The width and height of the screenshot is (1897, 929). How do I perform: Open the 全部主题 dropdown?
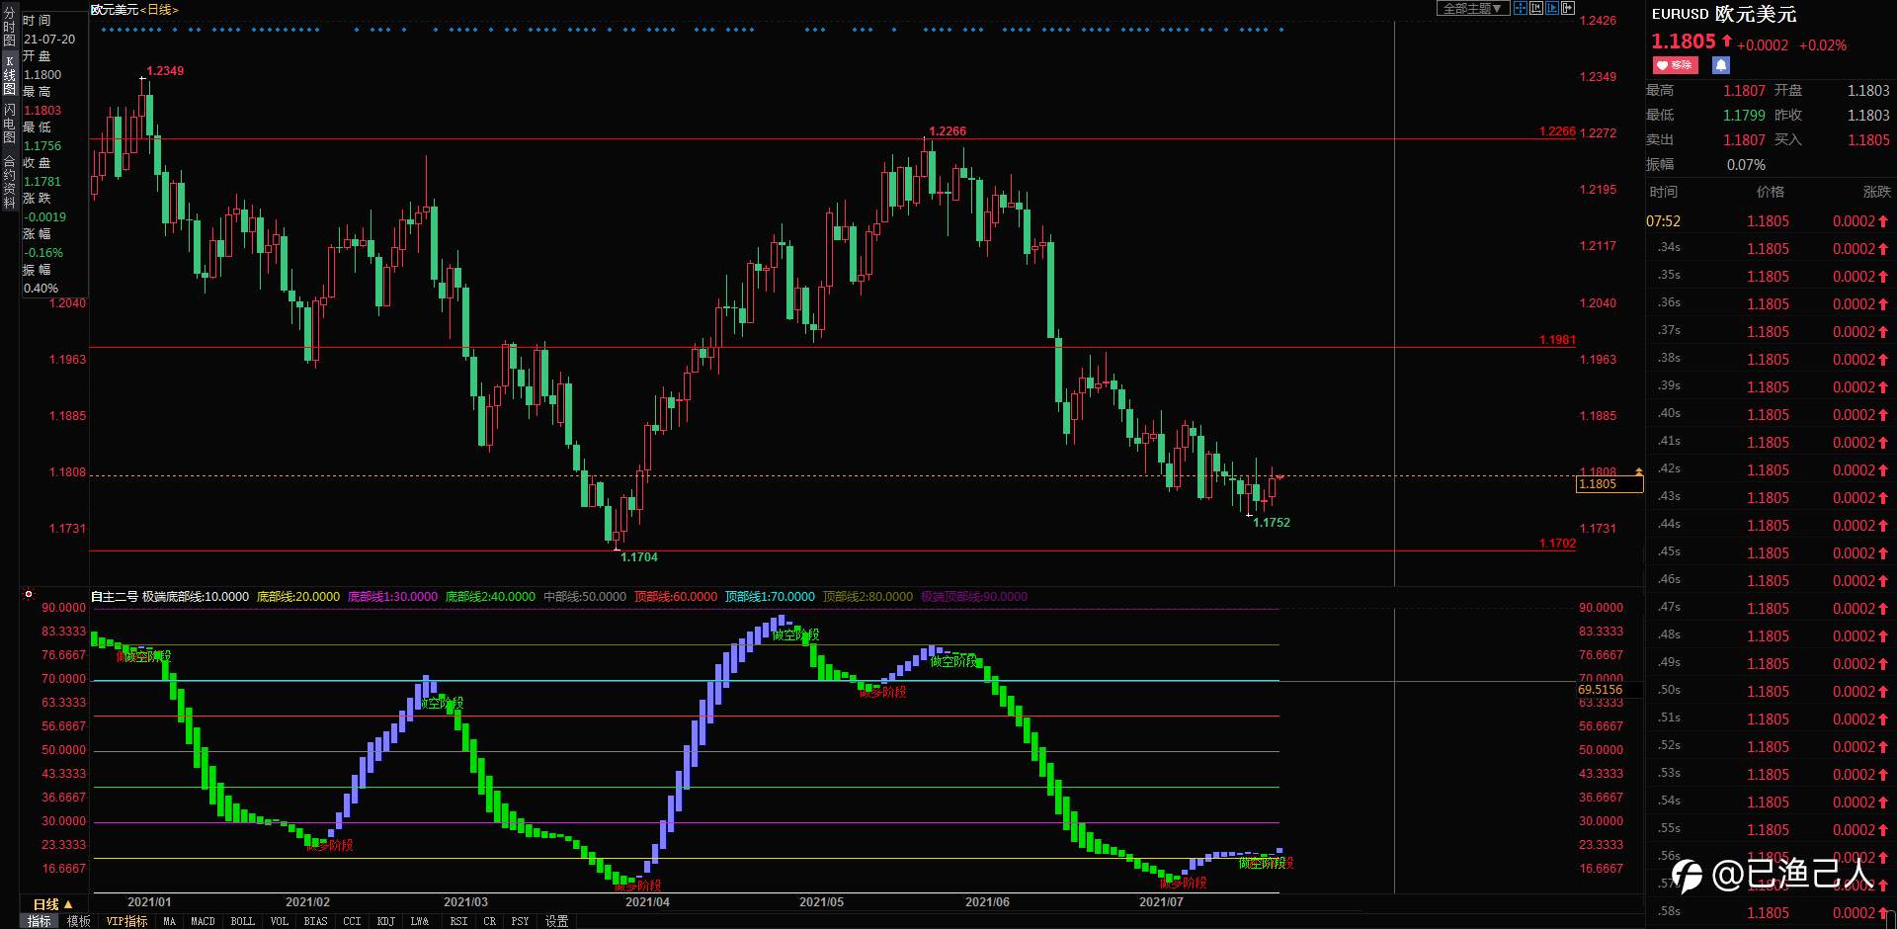[1472, 8]
